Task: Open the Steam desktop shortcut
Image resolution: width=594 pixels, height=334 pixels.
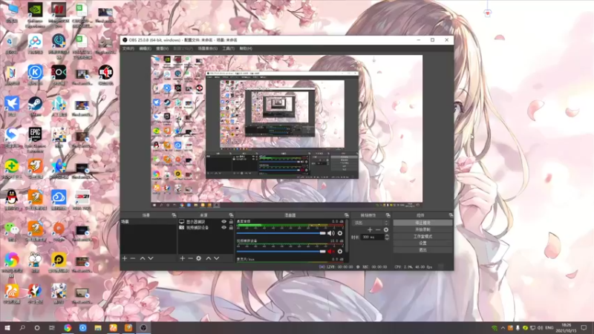Action: [x=35, y=106]
